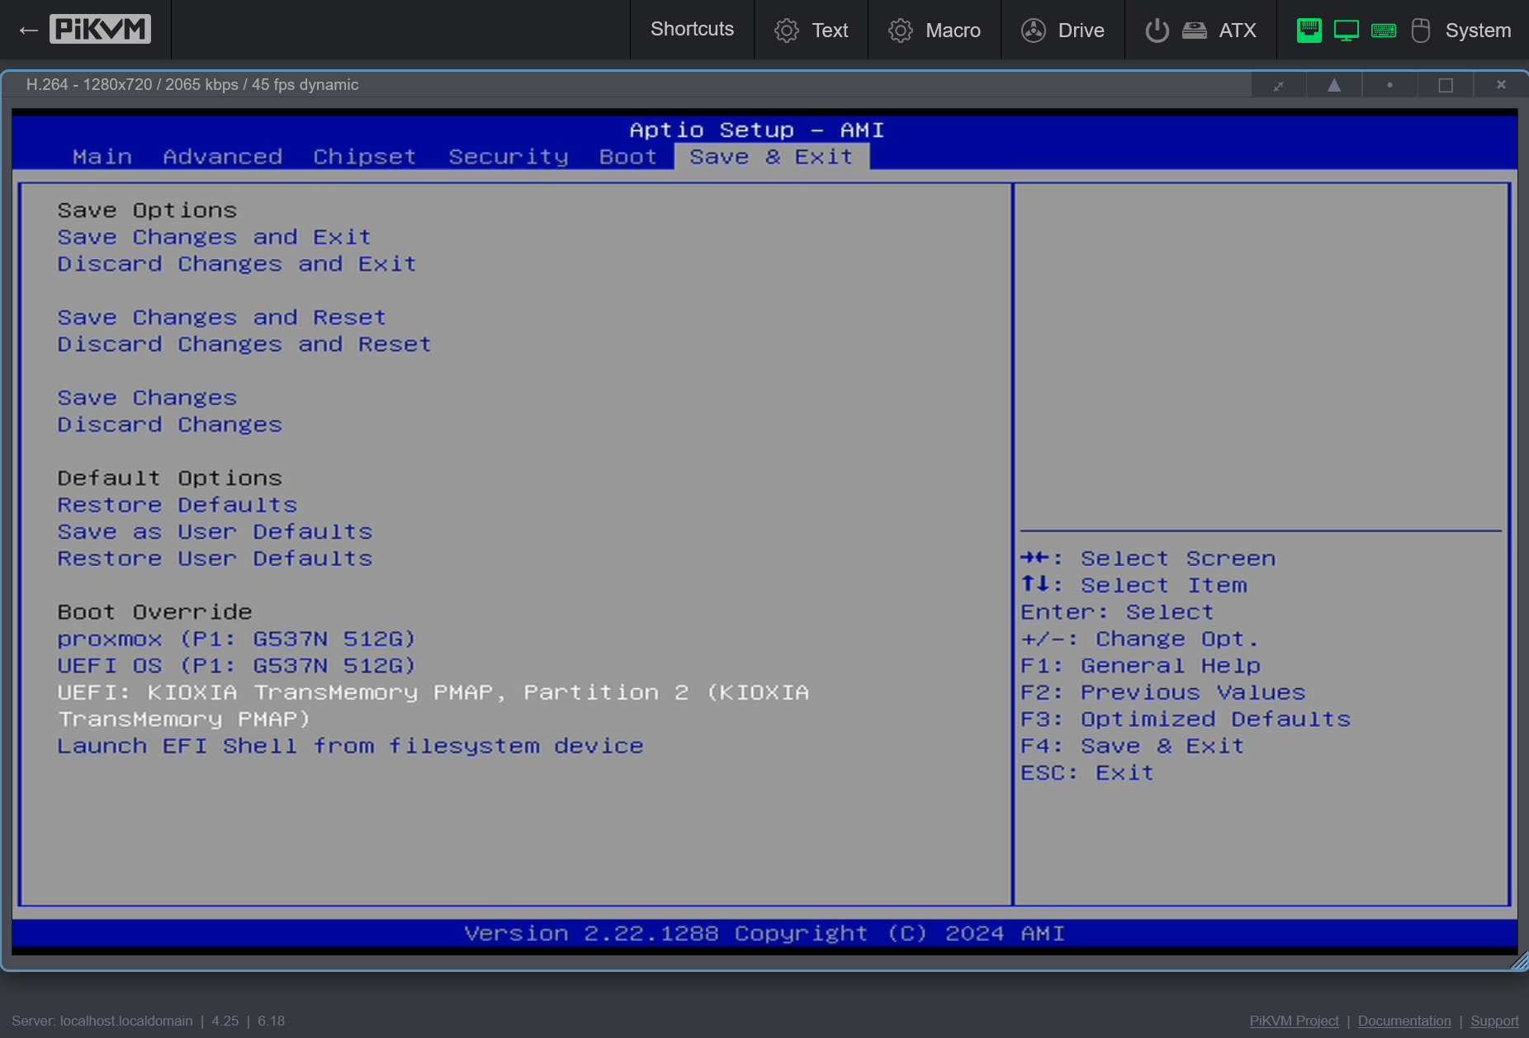The height and width of the screenshot is (1038, 1529).
Task: Close the stream window
Action: [1501, 85]
